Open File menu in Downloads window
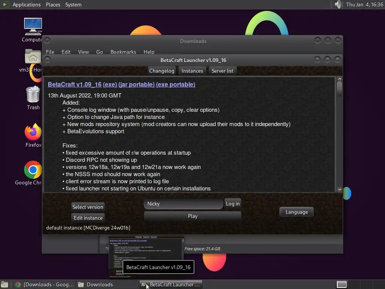This screenshot has width=385, height=289. coord(50,52)
